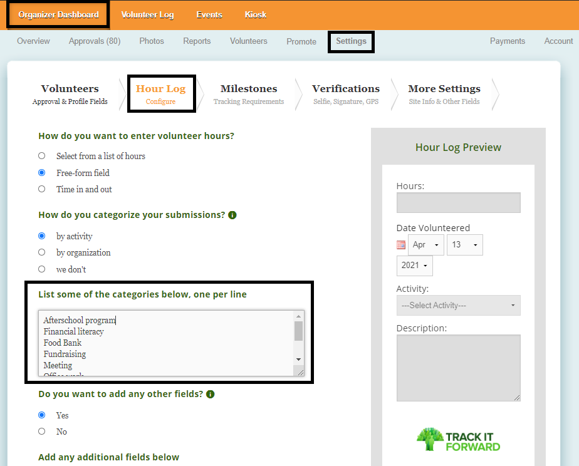Open the Apr month dropdown
The width and height of the screenshot is (579, 466).
tap(425, 245)
